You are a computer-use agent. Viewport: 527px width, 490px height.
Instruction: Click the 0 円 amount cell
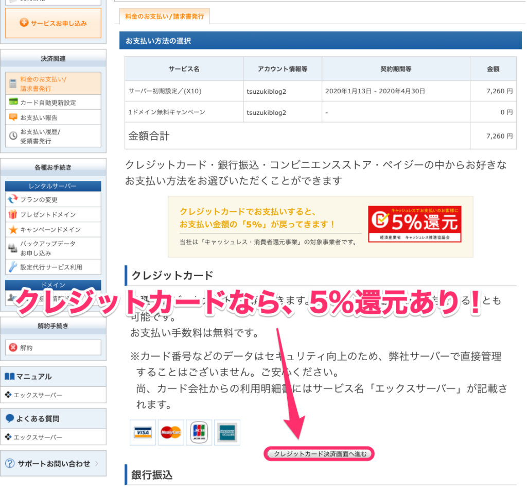pos(493,112)
